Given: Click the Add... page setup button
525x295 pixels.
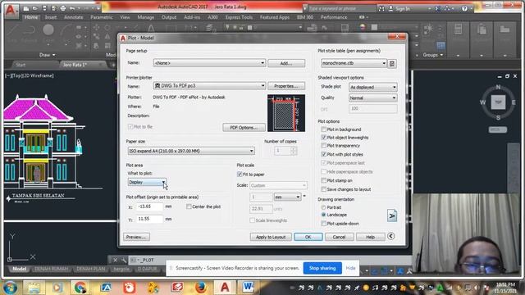Looking at the screenshot, I should (286, 63).
